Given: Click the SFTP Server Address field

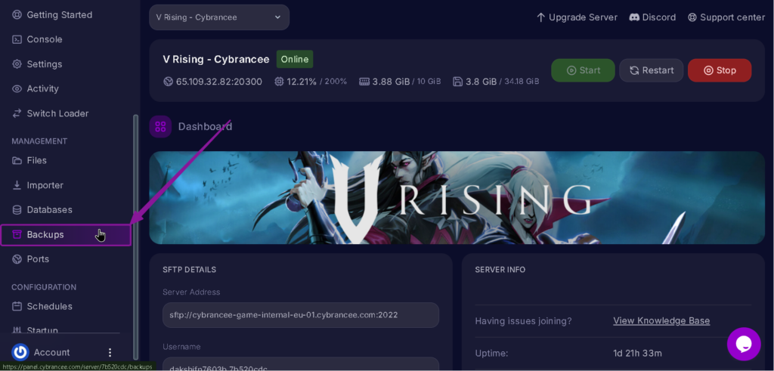Looking at the screenshot, I should point(301,315).
